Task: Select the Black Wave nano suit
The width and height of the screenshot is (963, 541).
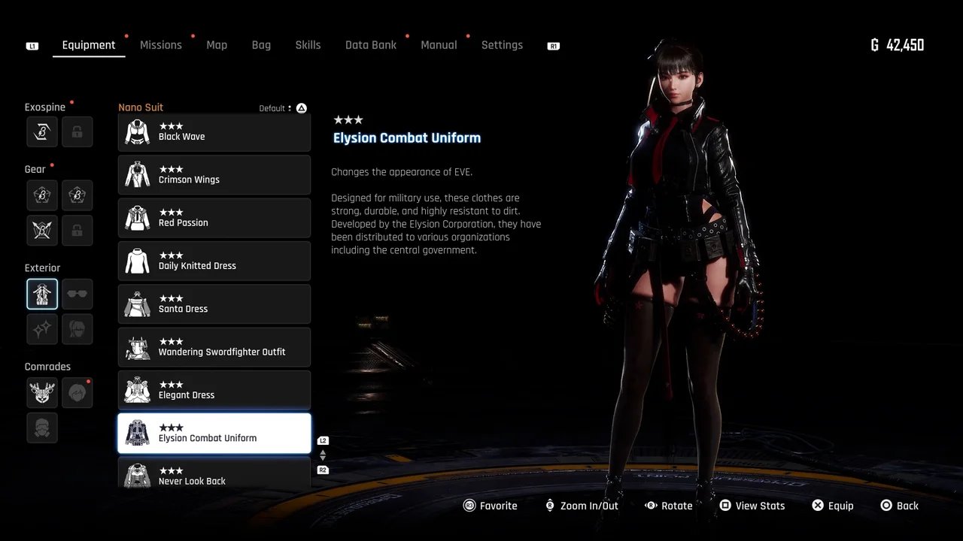Action: [214, 132]
